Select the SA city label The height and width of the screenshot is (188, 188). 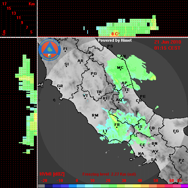tap(154, 160)
